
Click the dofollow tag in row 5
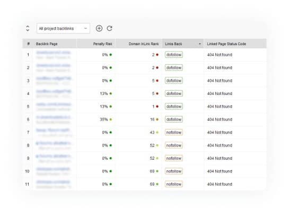pos(174,107)
